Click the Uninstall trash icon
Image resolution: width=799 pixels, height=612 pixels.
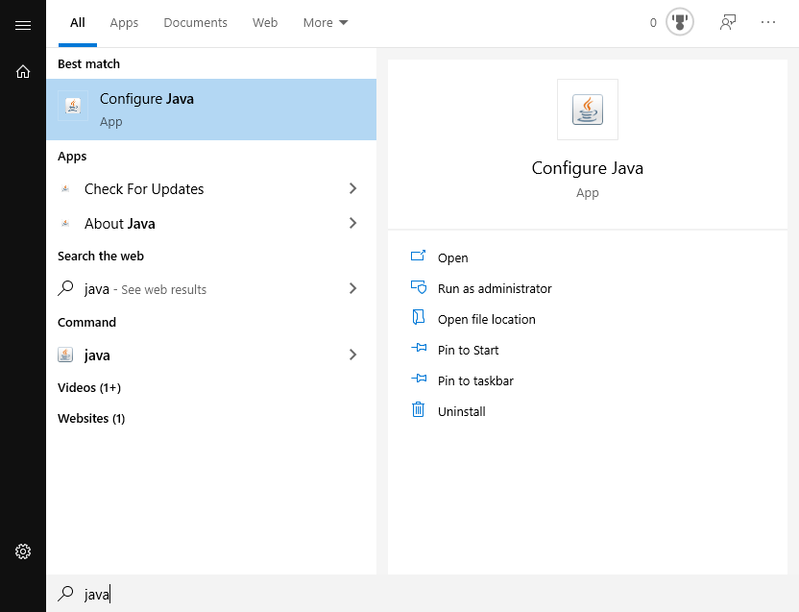(x=418, y=409)
